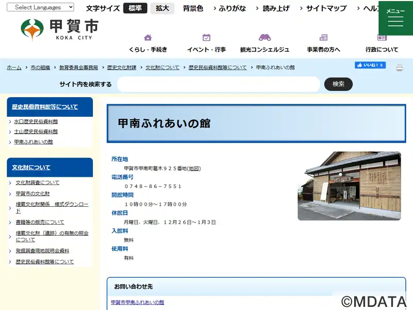Click the 検索 search button
Image resolution: width=413 pixels, height=310 pixels.
coord(338,84)
